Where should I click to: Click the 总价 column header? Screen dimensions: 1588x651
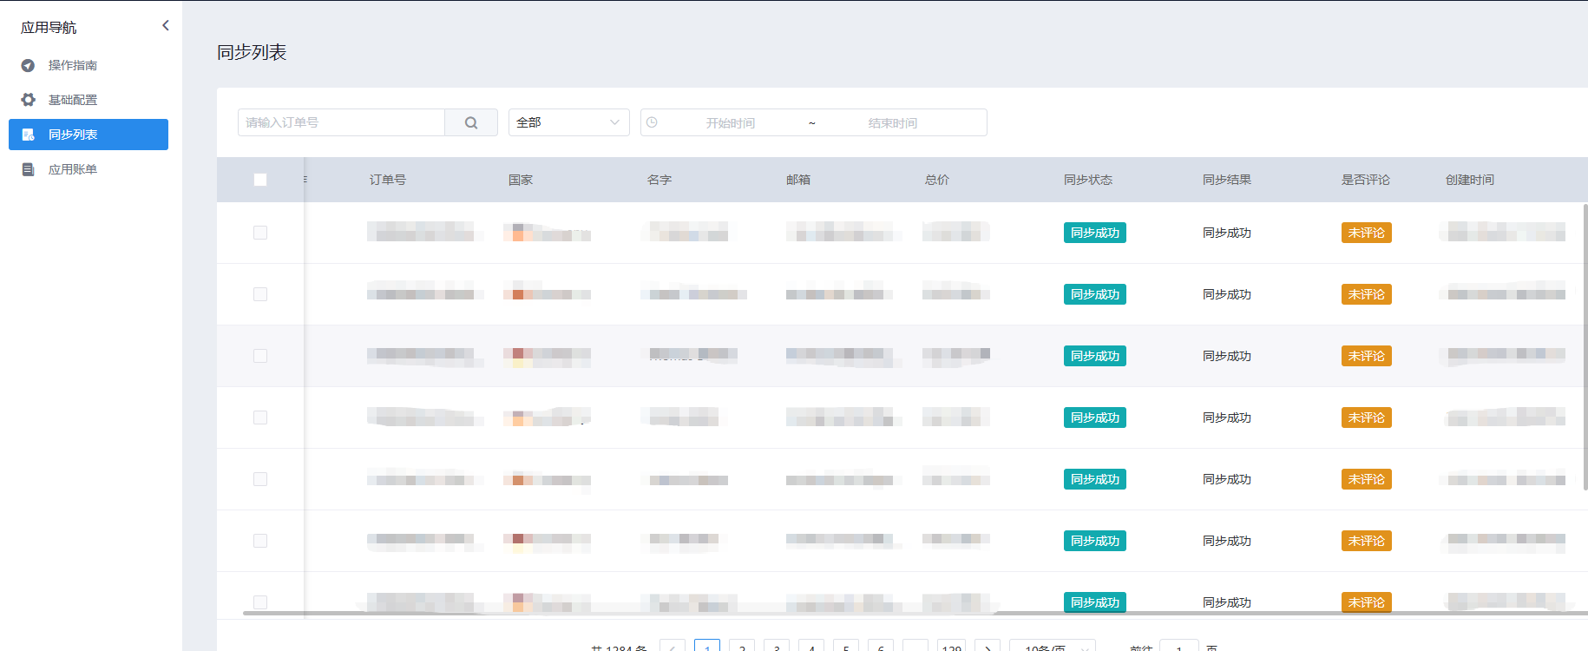pyautogui.click(x=937, y=180)
